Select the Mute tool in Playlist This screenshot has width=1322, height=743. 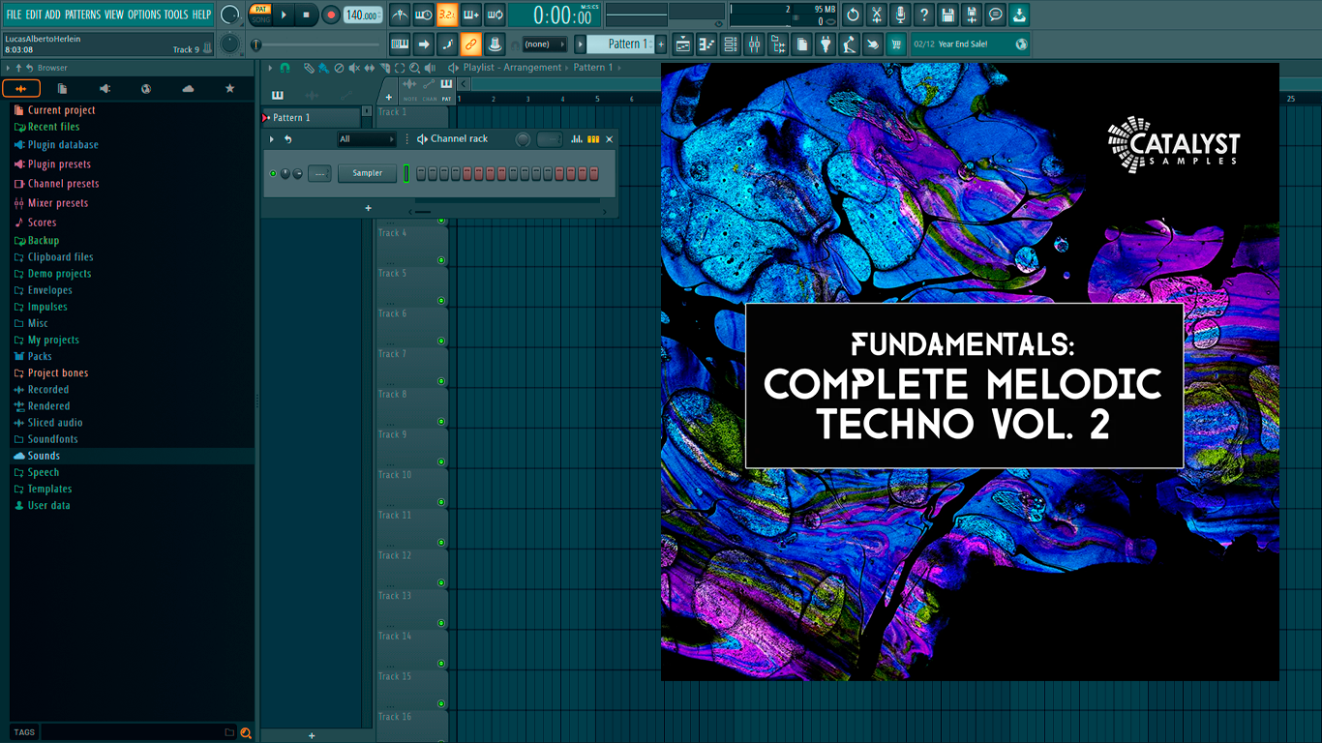point(354,68)
